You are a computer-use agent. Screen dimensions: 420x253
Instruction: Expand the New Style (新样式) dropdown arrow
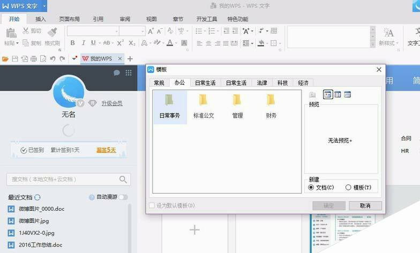pos(397,43)
